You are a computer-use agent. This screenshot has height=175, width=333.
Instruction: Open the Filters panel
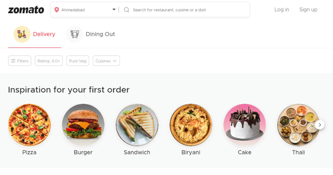[x=20, y=61]
